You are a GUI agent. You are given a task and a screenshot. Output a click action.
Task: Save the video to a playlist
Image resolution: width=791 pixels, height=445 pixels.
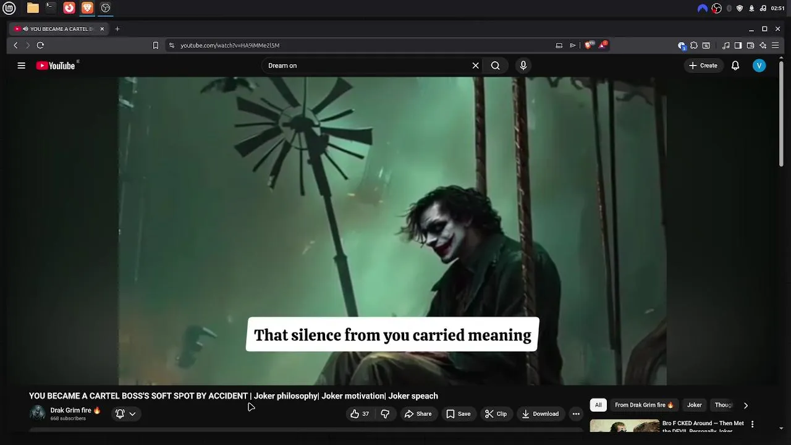click(459, 414)
